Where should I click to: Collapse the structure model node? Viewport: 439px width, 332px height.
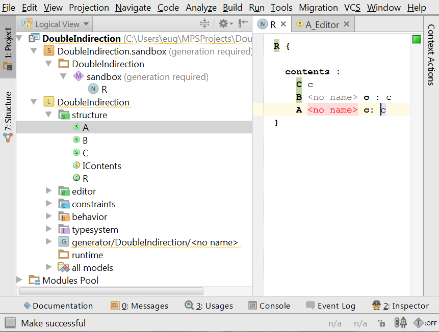[x=49, y=115]
